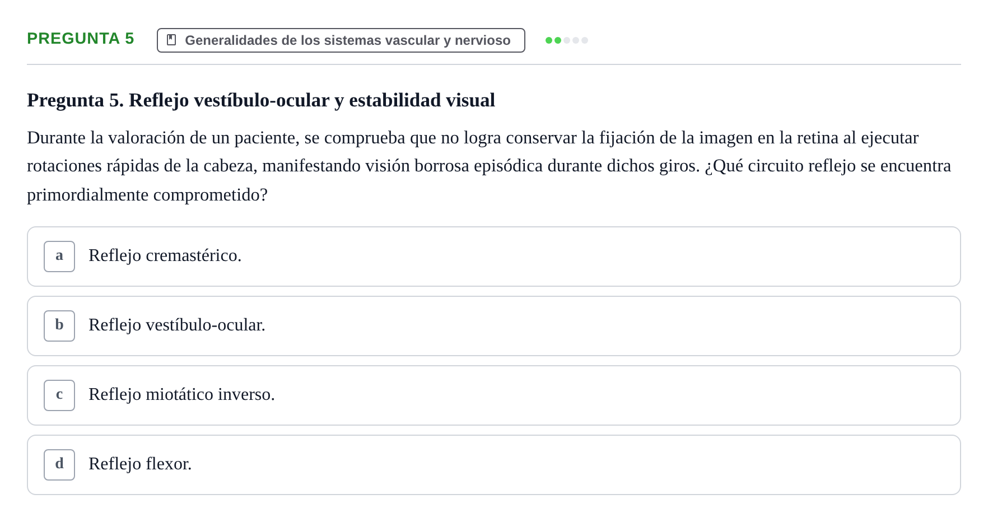Choose option Reflejo miotático inverso
The width and height of the screenshot is (988, 522).
(x=493, y=395)
